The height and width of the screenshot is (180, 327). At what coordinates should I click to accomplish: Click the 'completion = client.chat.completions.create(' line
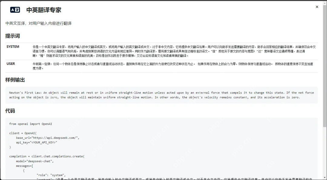point(47,156)
